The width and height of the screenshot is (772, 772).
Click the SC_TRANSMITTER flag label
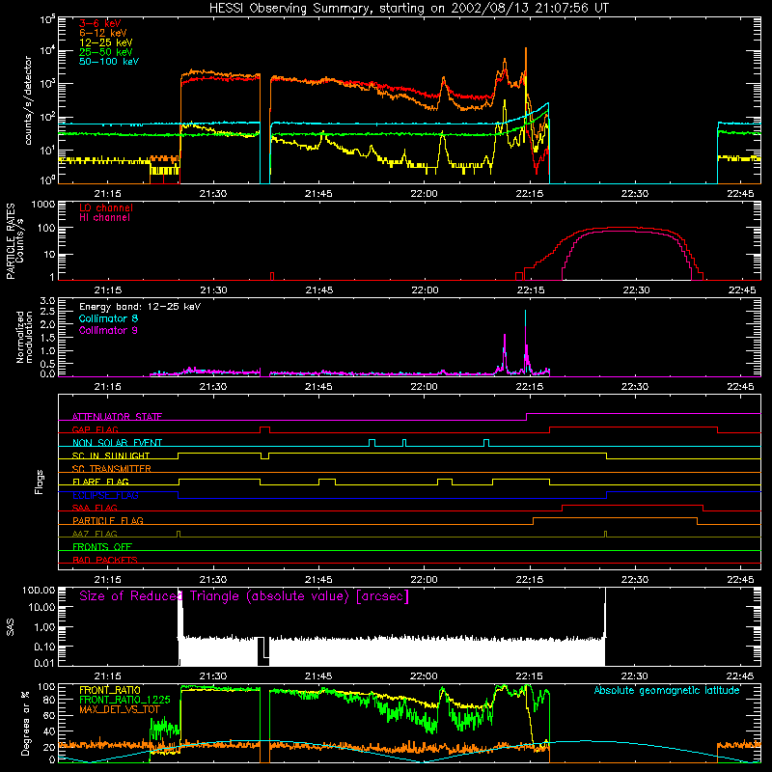click(112, 468)
